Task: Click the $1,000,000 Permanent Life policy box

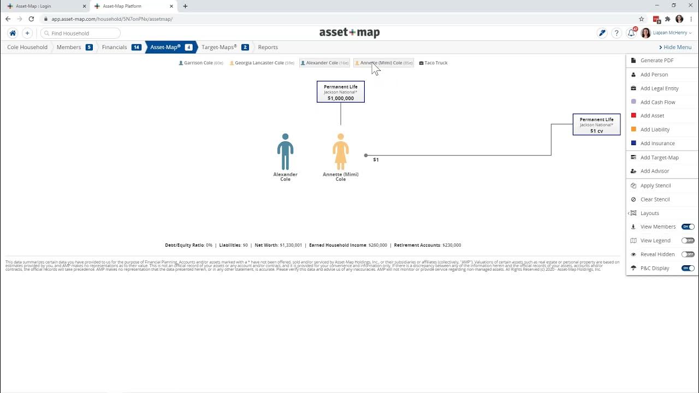Action: [x=341, y=92]
